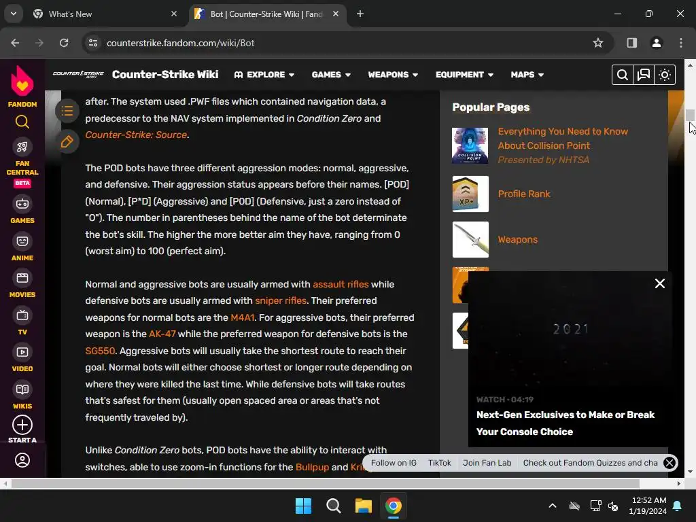
Task: Open the user profile icon in Fandom sidebar
Action: point(22,460)
